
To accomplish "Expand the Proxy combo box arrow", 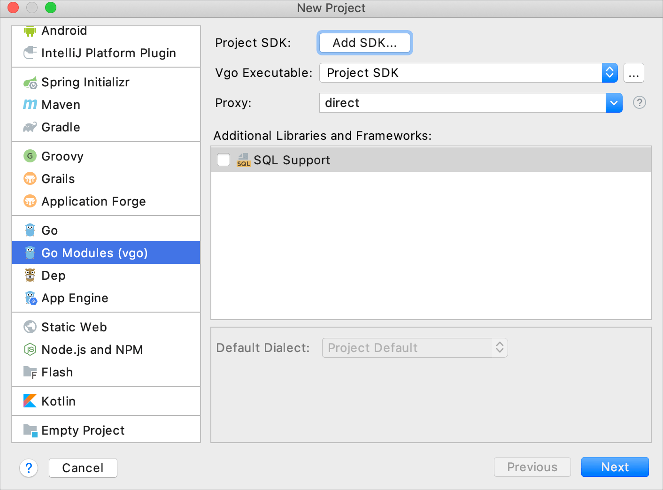I will (x=614, y=103).
